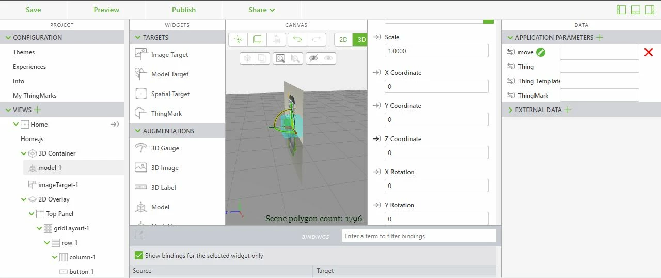The width and height of the screenshot is (661, 278).
Task: Uncheck Show bindings for selected widget only
Action: [138, 255]
